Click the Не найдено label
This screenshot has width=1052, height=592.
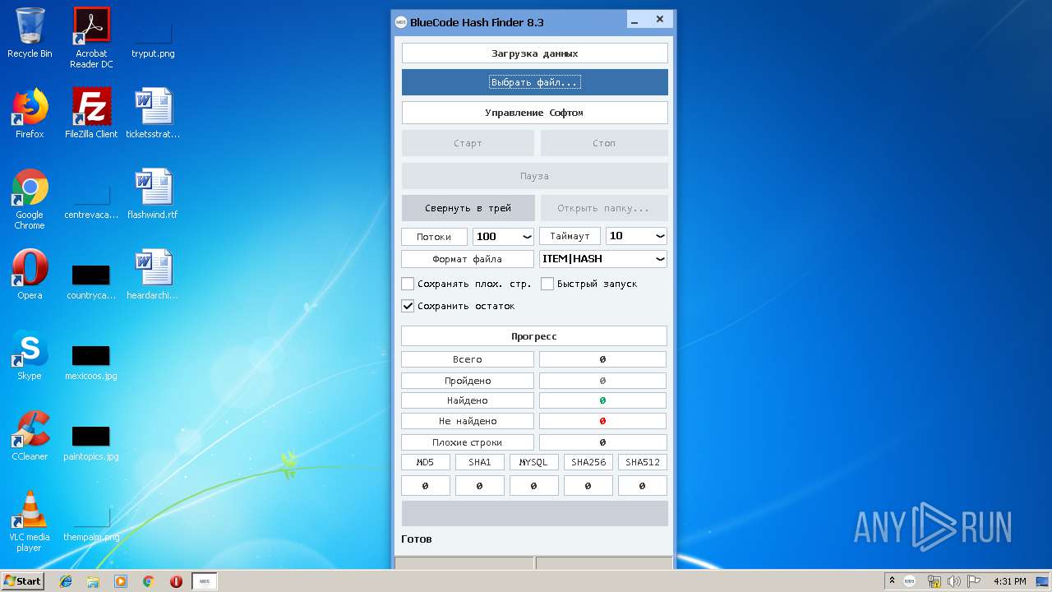tap(468, 421)
